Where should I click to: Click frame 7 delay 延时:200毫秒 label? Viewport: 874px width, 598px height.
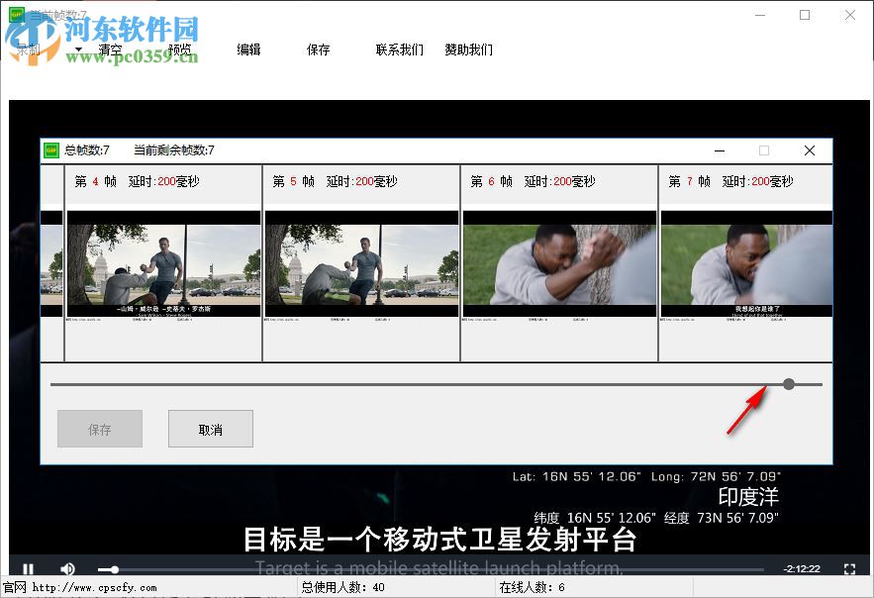(x=757, y=181)
